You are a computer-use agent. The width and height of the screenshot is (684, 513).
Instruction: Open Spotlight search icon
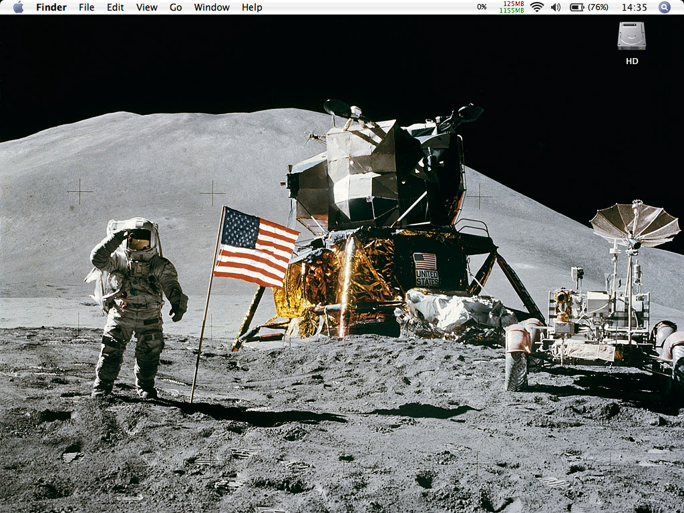point(665,7)
